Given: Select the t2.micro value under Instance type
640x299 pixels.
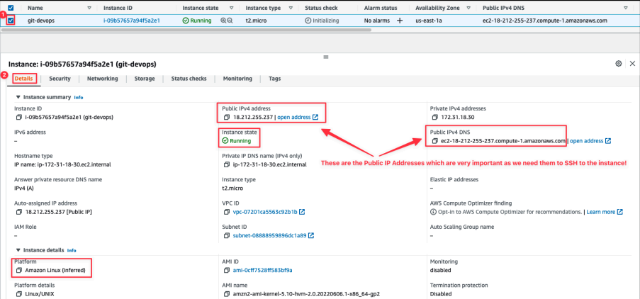Looking at the screenshot, I should [x=232, y=188].
